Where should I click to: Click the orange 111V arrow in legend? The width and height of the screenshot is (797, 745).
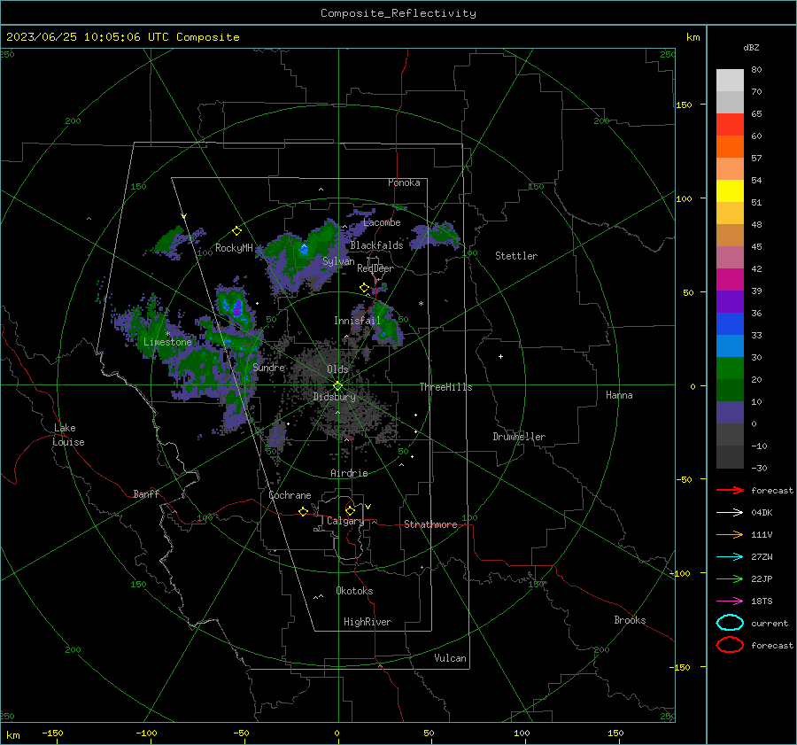pos(730,534)
